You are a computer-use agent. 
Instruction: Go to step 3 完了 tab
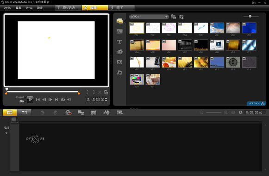[x=122, y=8]
